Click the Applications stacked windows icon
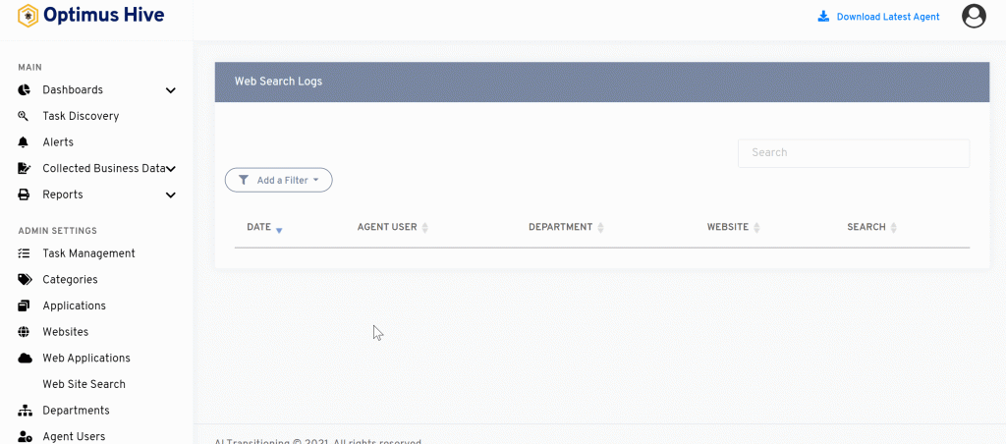The image size is (1006, 444). [x=24, y=306]
